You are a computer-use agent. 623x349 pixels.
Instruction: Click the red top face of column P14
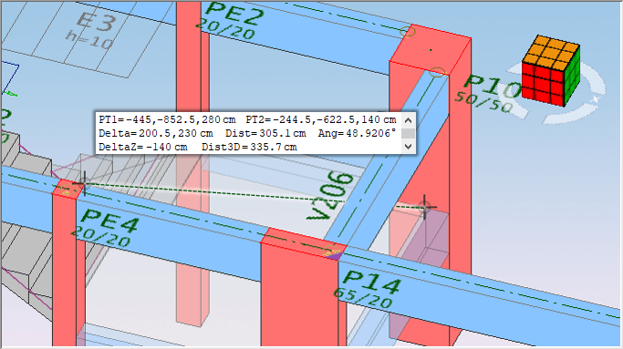tap(303, 242)
